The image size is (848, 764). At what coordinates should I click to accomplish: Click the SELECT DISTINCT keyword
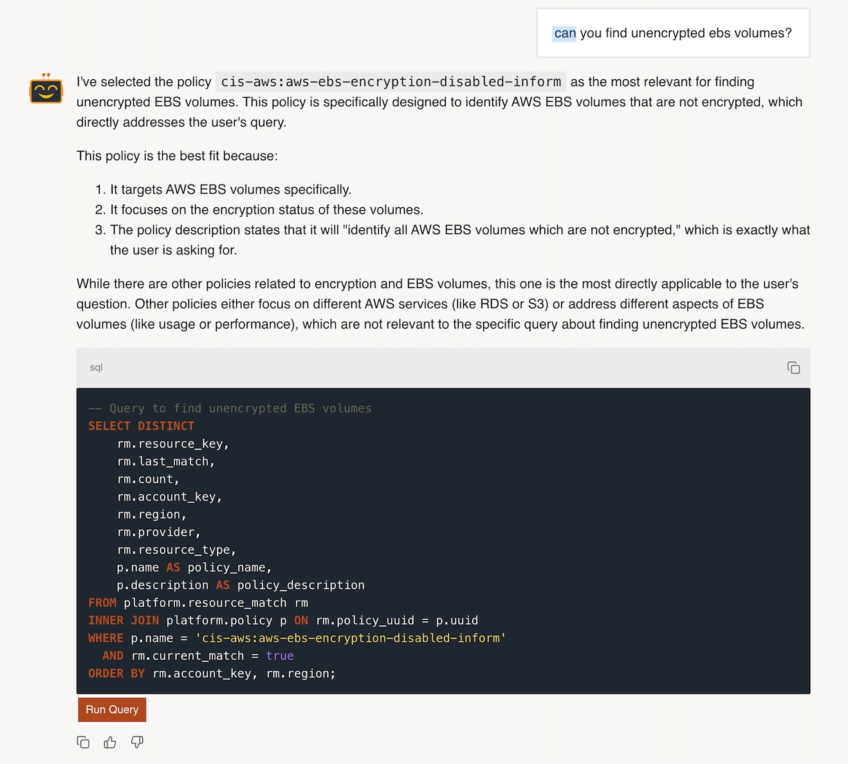point(141,426)
